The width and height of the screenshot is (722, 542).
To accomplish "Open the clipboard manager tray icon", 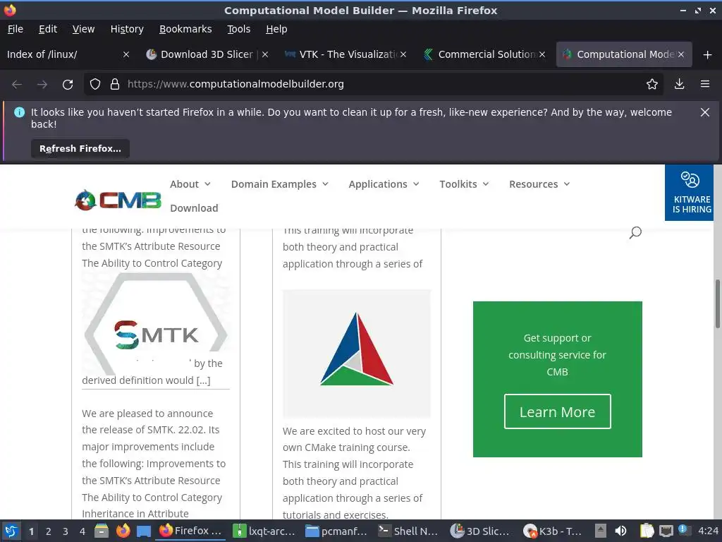I will pyautogui.click(x=647, y=531).
